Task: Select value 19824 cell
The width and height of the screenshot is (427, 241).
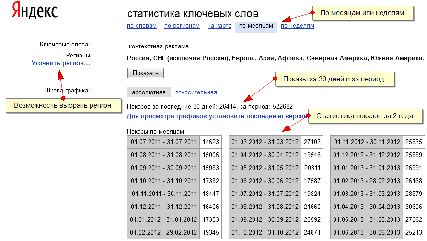Action: click(x=312, y=194)
